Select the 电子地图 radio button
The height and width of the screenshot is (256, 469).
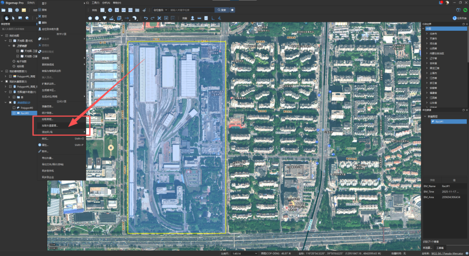(14, 61)
